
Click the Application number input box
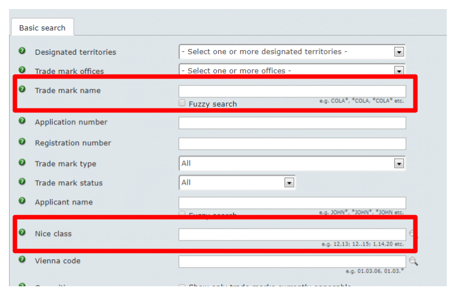click(x=292, y=123)
